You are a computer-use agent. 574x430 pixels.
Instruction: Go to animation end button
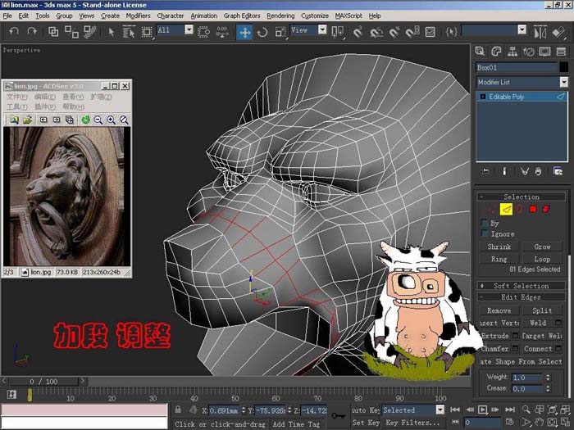[510, 410]
